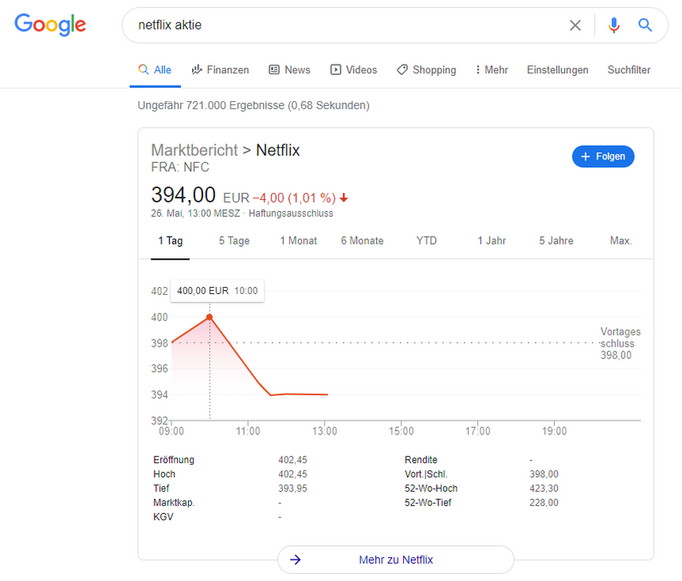
Task: Clear the search query with X
Action: tap(575, 26)
